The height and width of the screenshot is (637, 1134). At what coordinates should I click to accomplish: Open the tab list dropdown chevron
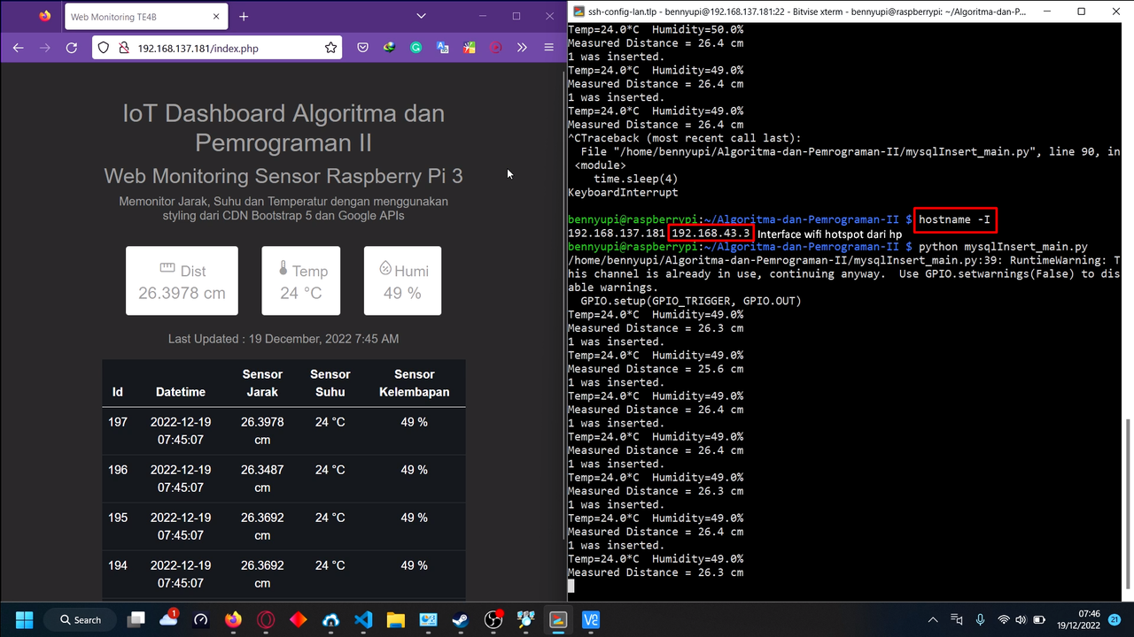[421, 15]
